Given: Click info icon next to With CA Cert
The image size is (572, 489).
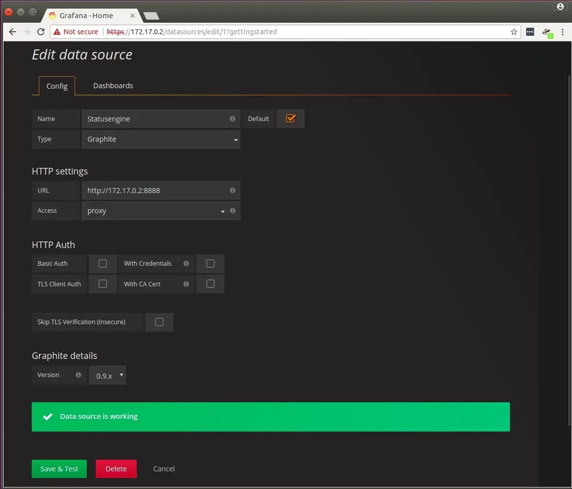Looking at the screenshot, I should [186, 284].
